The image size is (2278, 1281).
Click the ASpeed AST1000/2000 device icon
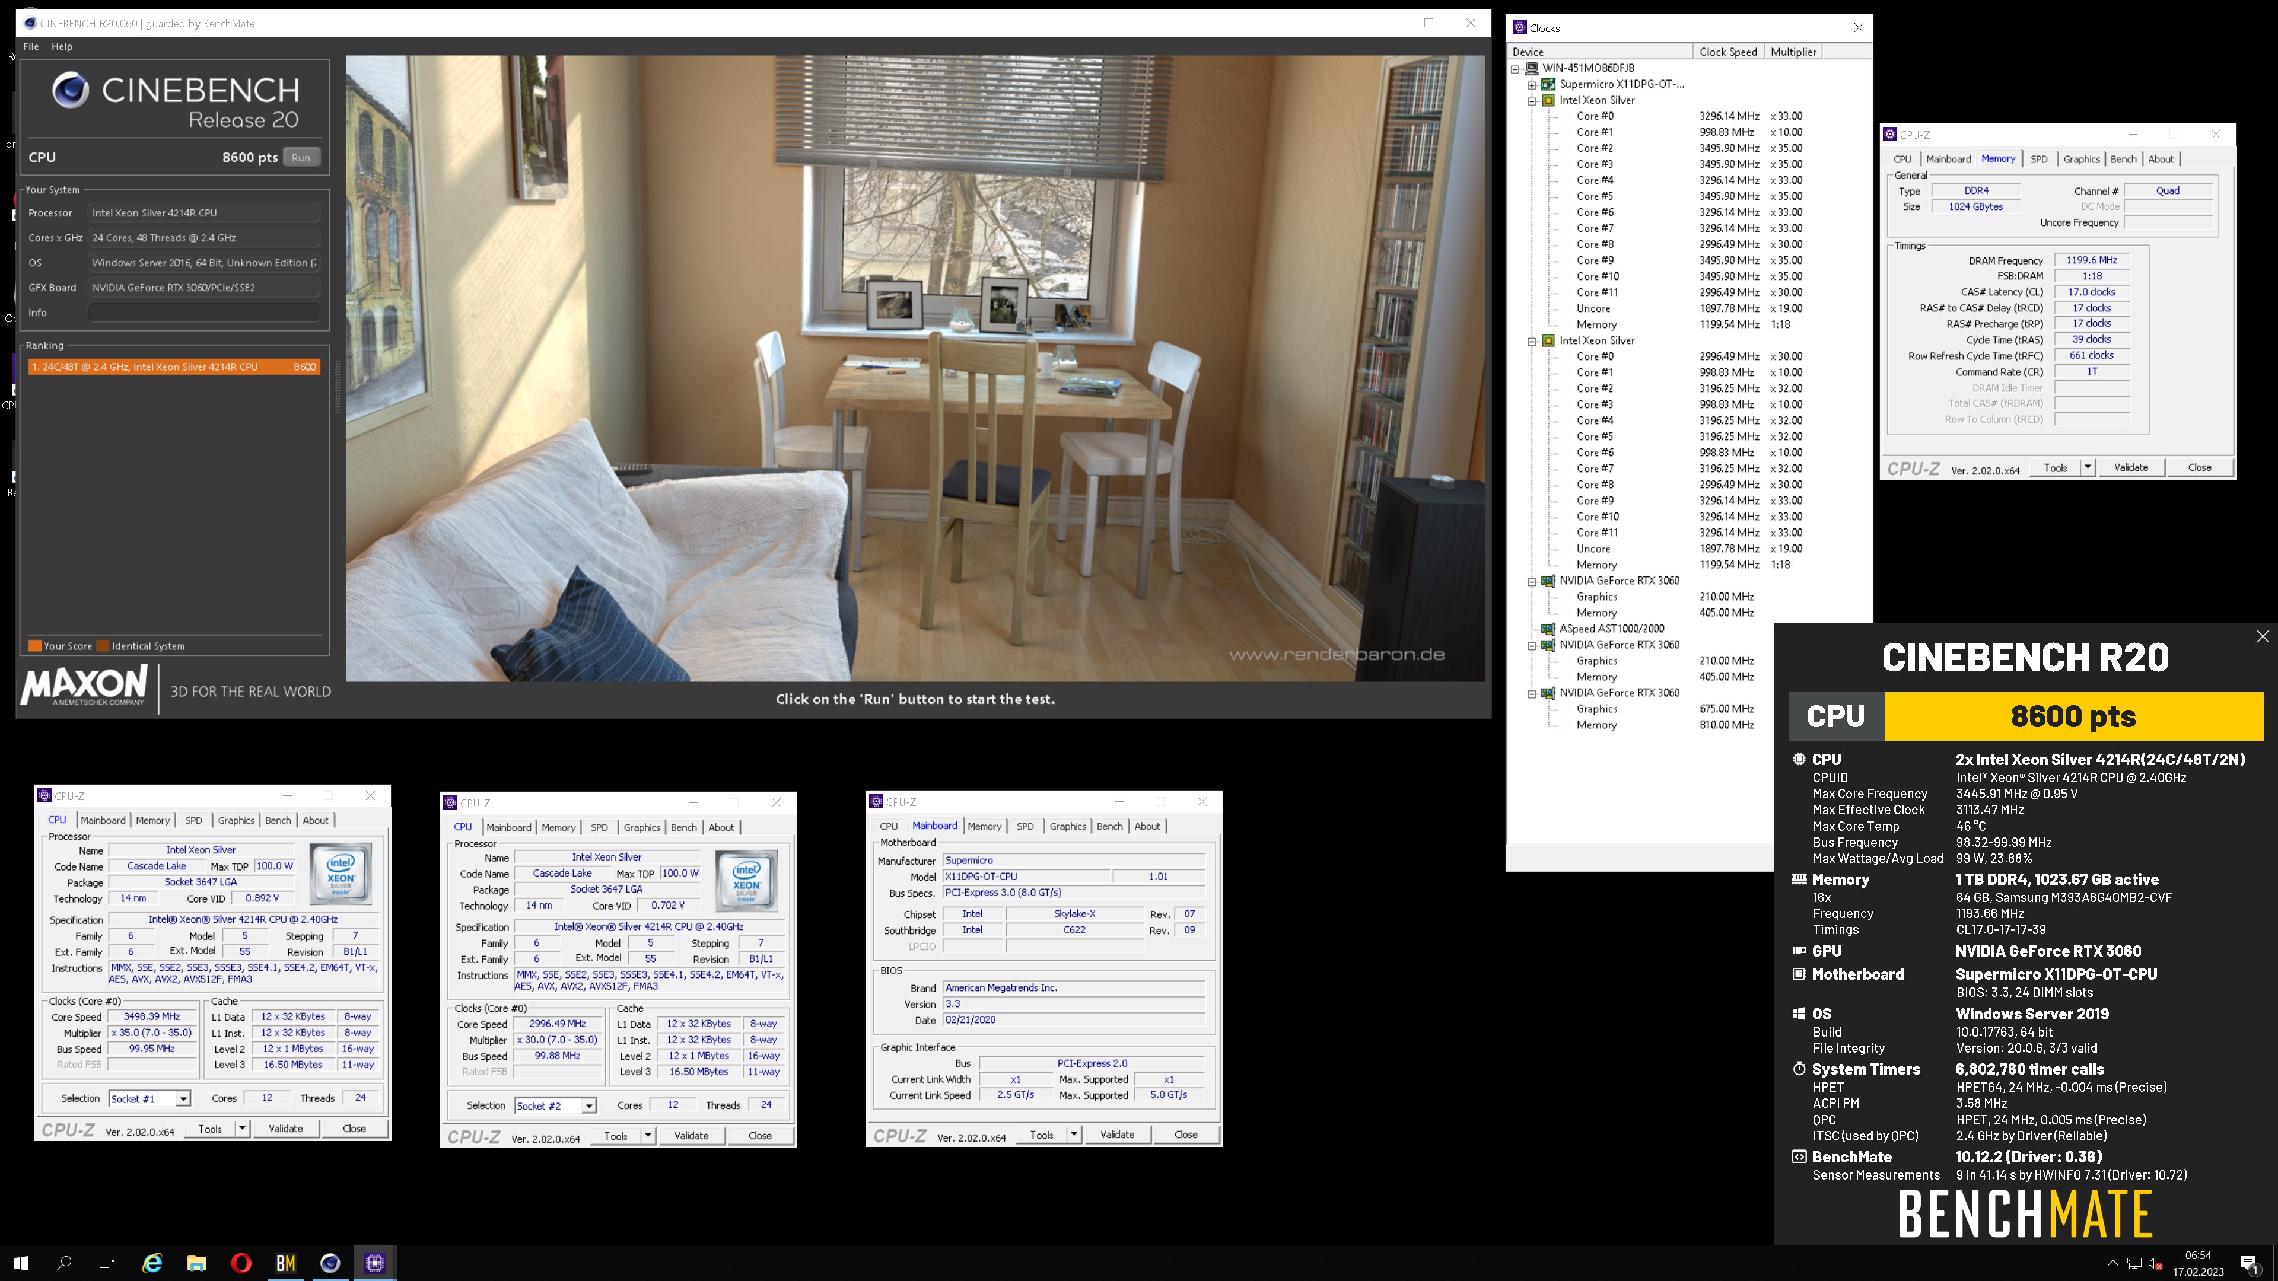tap(1548, 629)
